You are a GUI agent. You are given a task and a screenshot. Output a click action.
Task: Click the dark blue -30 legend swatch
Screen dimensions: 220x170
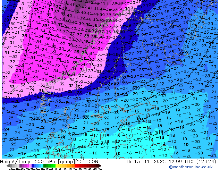[33, 166]
